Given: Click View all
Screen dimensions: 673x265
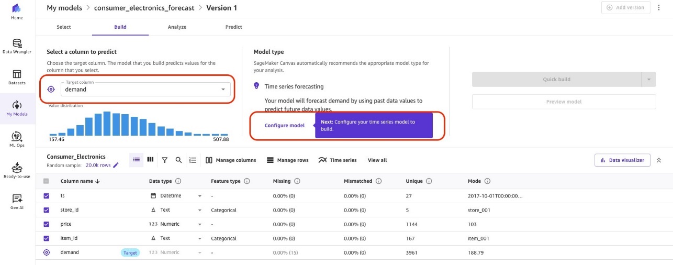Looking at the screenshot, I should [377, 160].
